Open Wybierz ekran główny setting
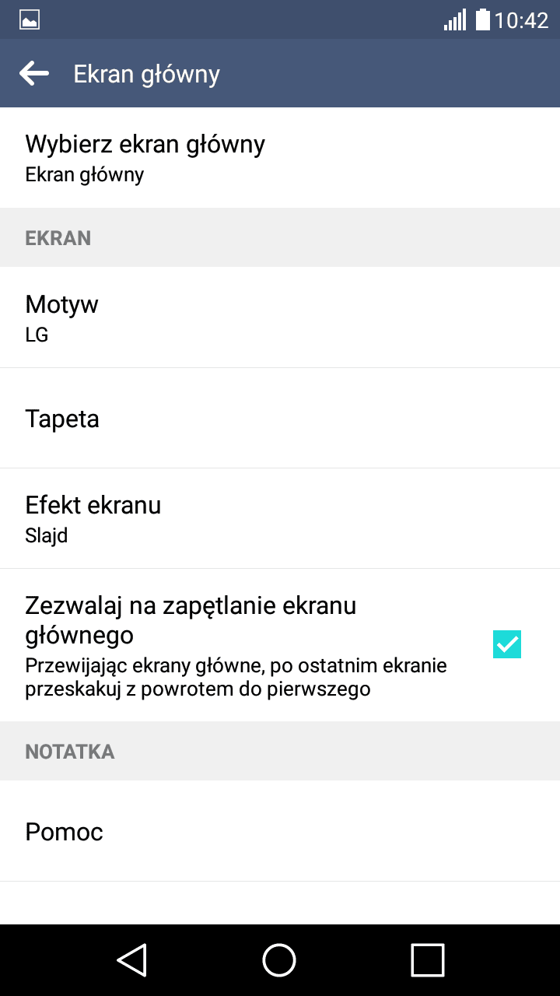The width and height of the screenshot is (560, 996). [280, 158]
